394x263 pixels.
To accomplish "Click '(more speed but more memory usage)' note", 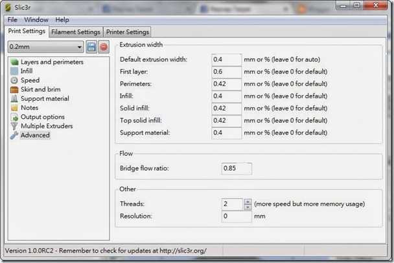I will (310, 204).
